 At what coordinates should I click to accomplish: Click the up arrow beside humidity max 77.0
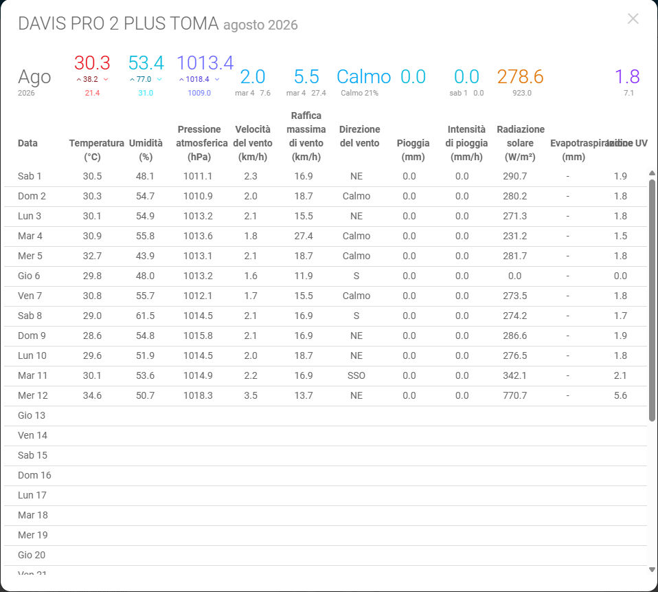[x=132, y=79]
